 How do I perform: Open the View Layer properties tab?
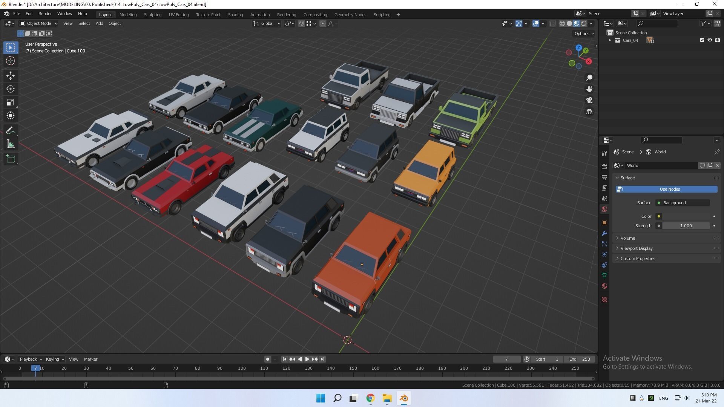coord(604,188)
